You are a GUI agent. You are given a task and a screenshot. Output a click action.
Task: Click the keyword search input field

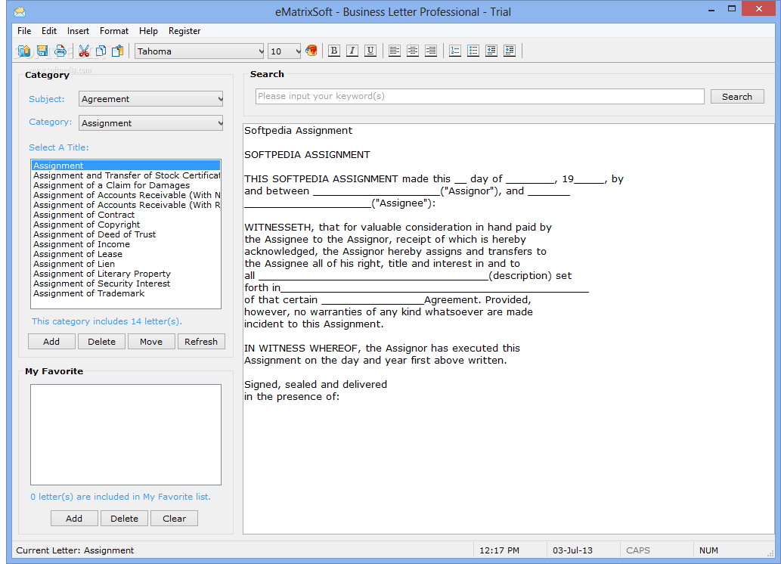(479, 96)
